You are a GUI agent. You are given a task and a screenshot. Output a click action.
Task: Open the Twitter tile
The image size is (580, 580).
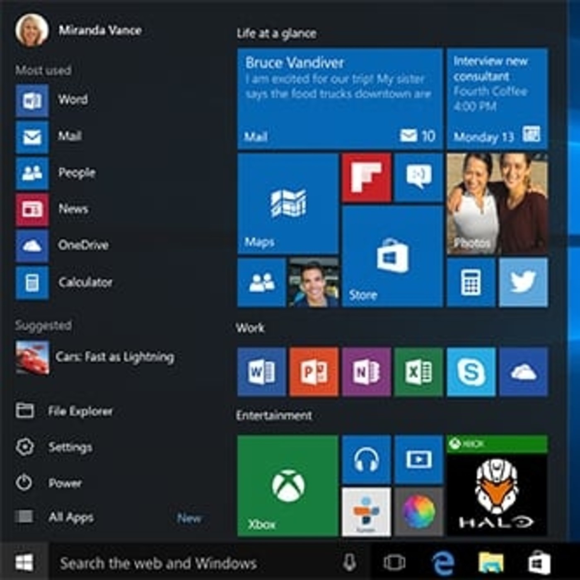point(523,282)
